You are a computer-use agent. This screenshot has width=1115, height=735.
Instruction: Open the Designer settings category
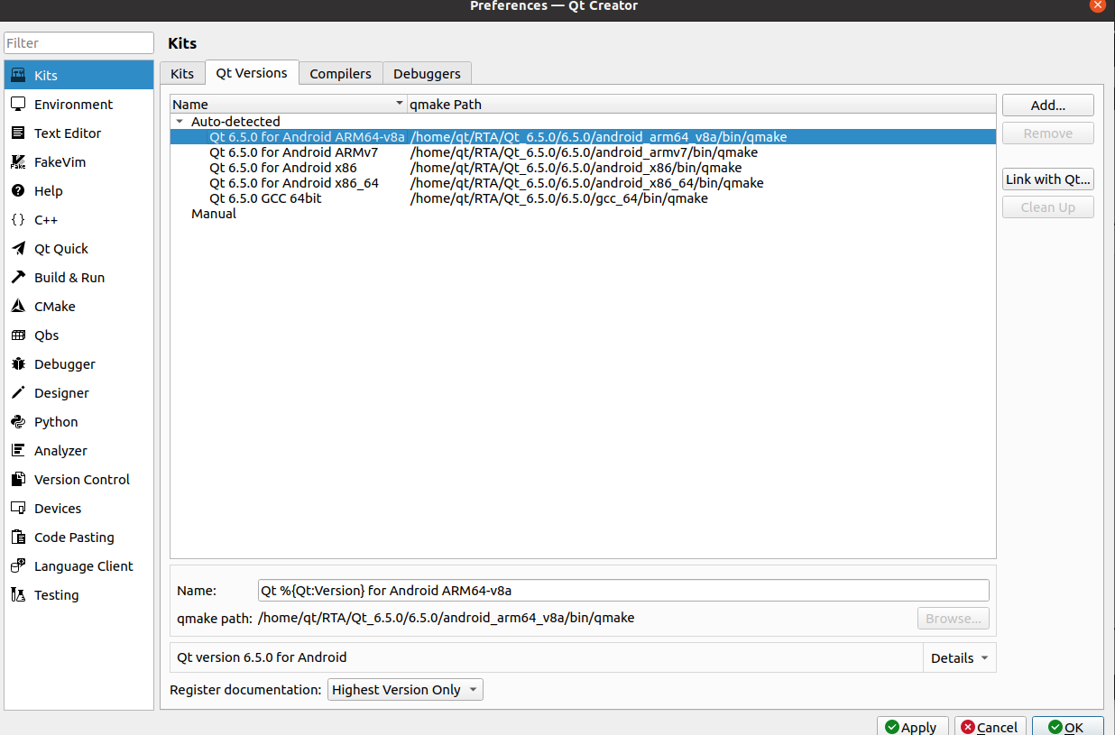78,393
